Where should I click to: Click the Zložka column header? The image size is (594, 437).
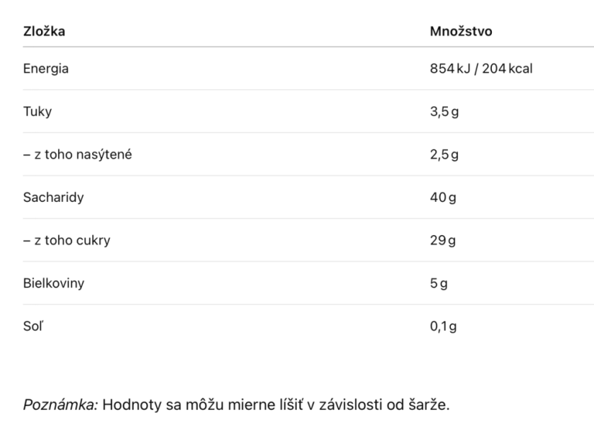[44, 31]
